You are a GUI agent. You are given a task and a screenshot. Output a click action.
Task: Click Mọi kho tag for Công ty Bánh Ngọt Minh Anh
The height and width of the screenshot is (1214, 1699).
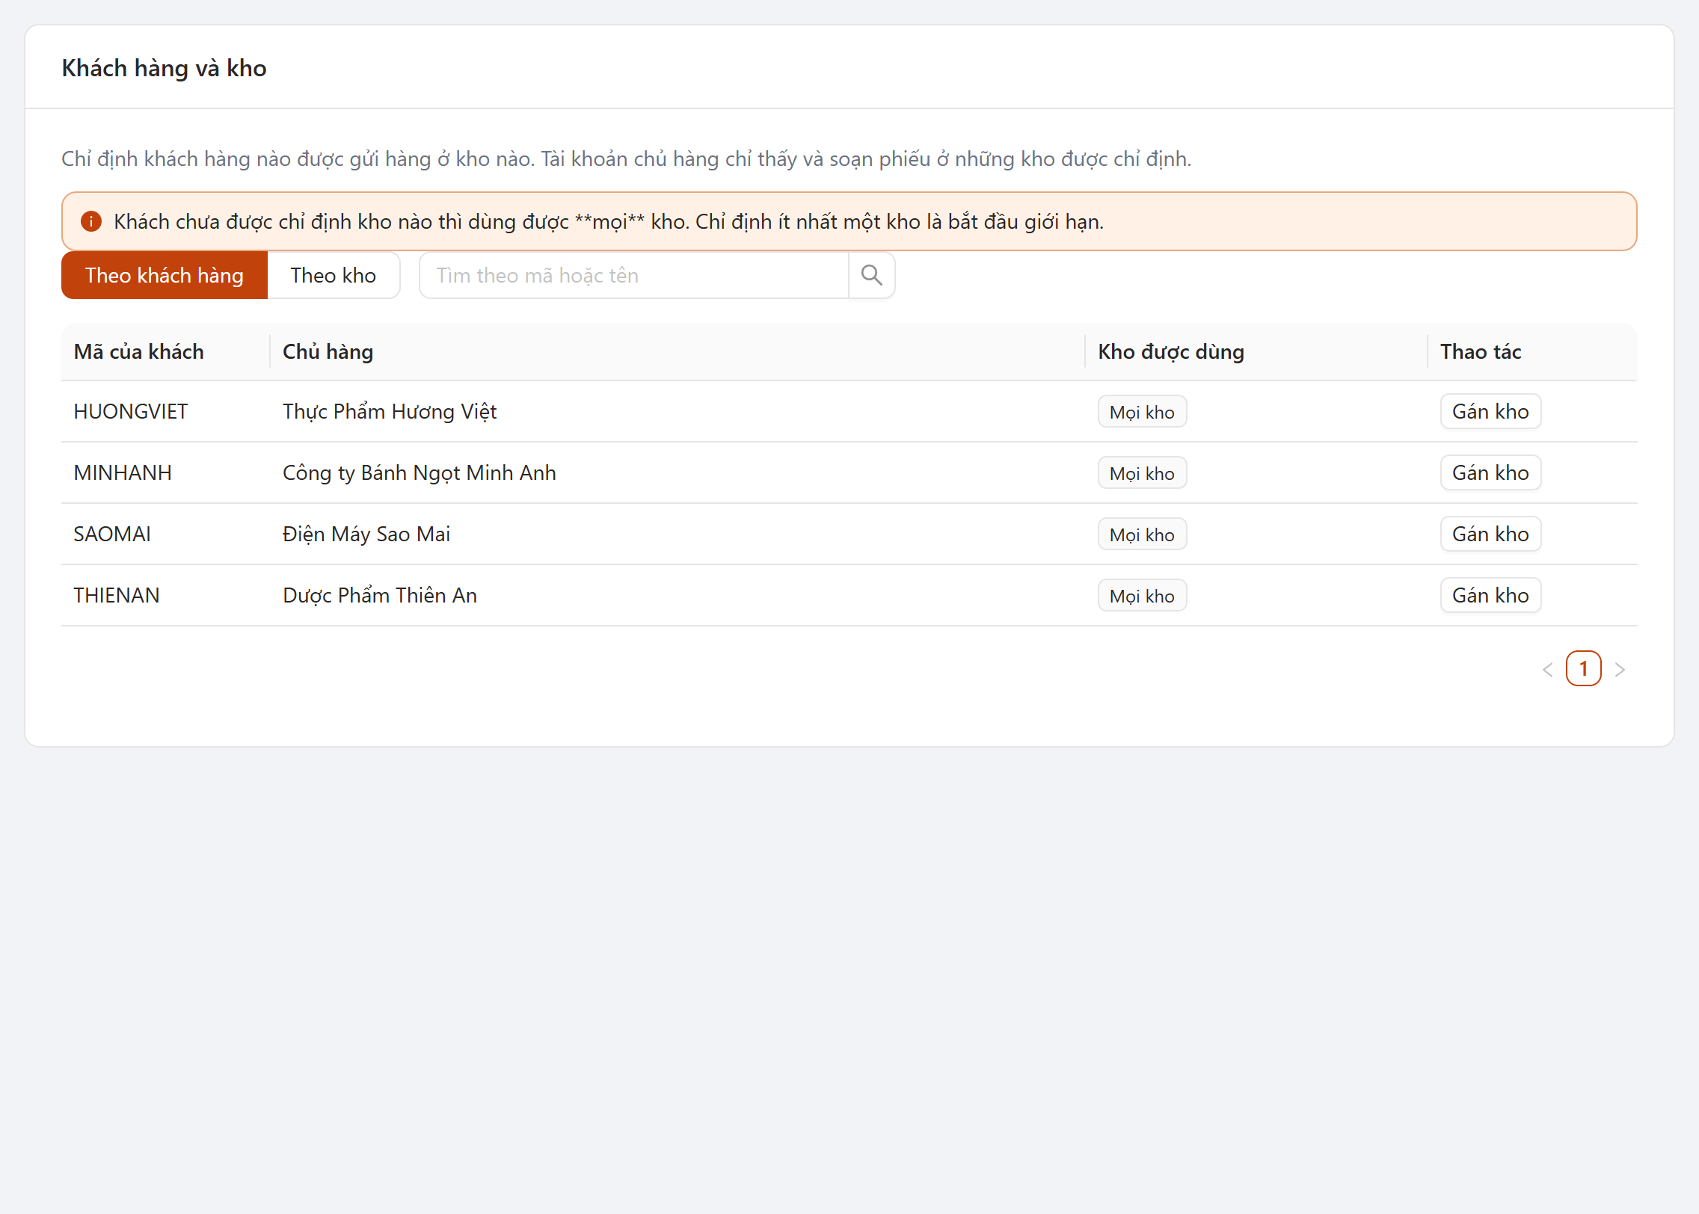(x=1142, y=472)
